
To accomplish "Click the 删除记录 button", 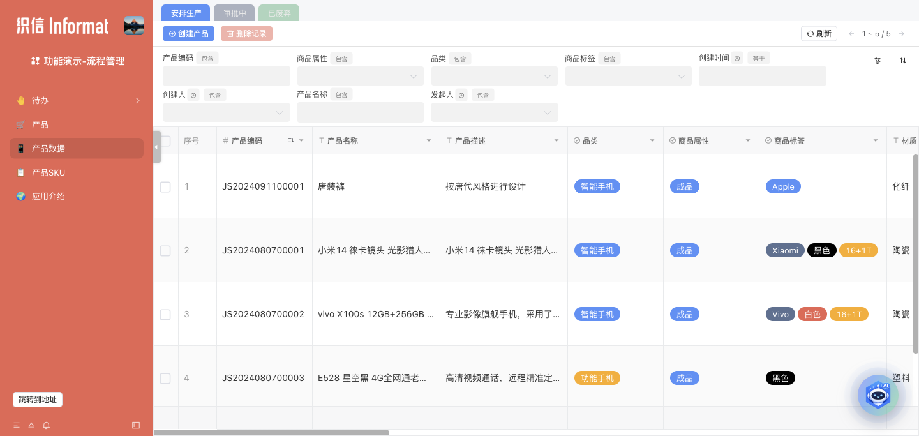I will coord(246,34).
